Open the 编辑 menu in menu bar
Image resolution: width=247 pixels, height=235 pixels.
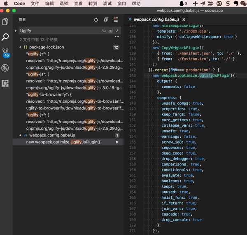pos(49,3)
